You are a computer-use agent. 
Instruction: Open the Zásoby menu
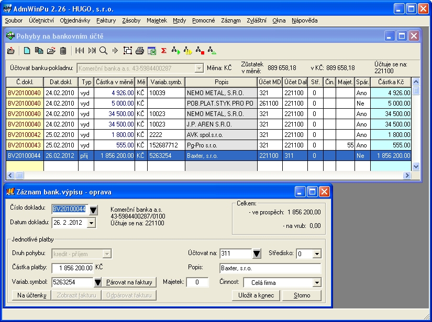[131, 20]
